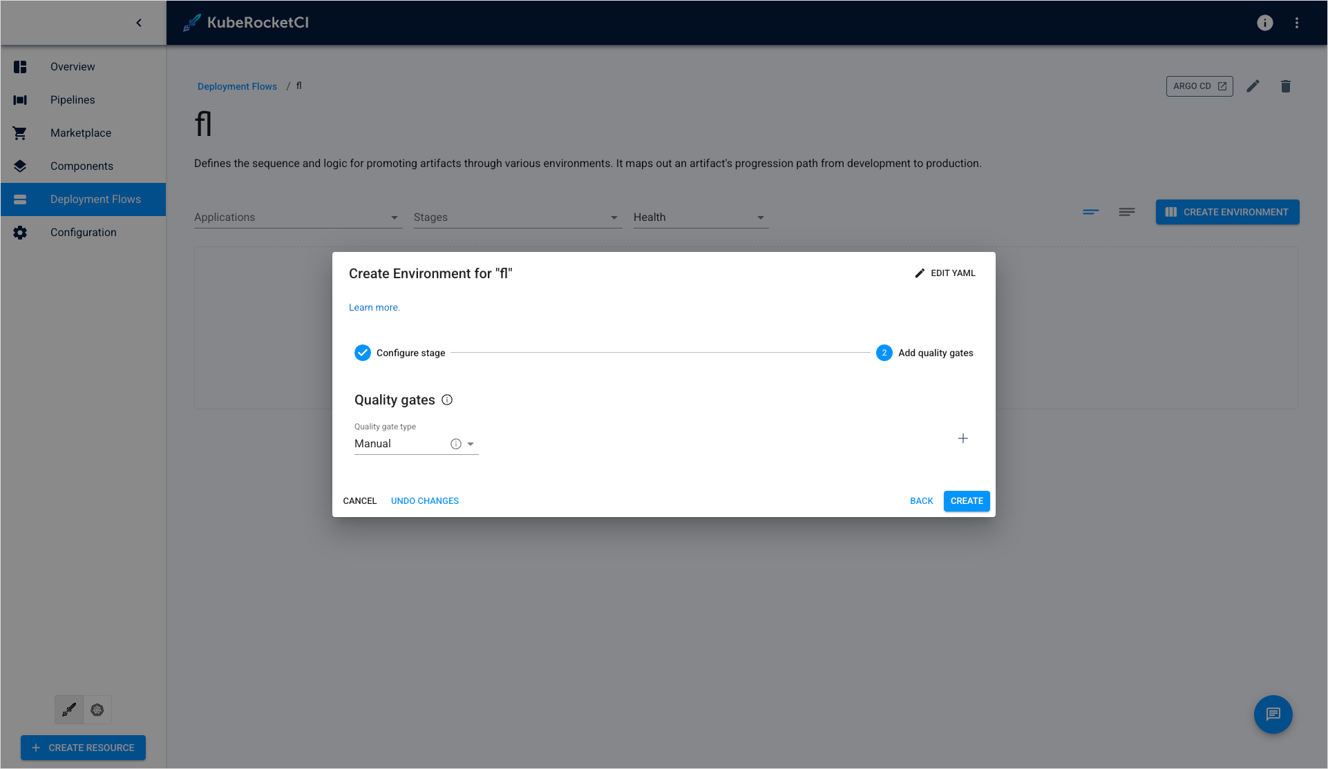The width and height of the screenshot is (1328, 769).
Task: Add a quality gate with plus icon
Action: pos(962,438)
